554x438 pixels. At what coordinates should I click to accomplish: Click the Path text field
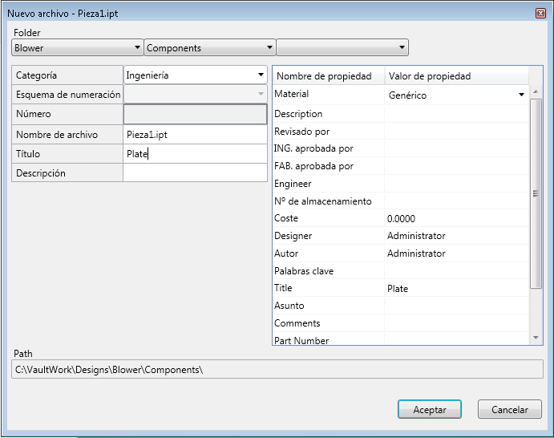271,370
